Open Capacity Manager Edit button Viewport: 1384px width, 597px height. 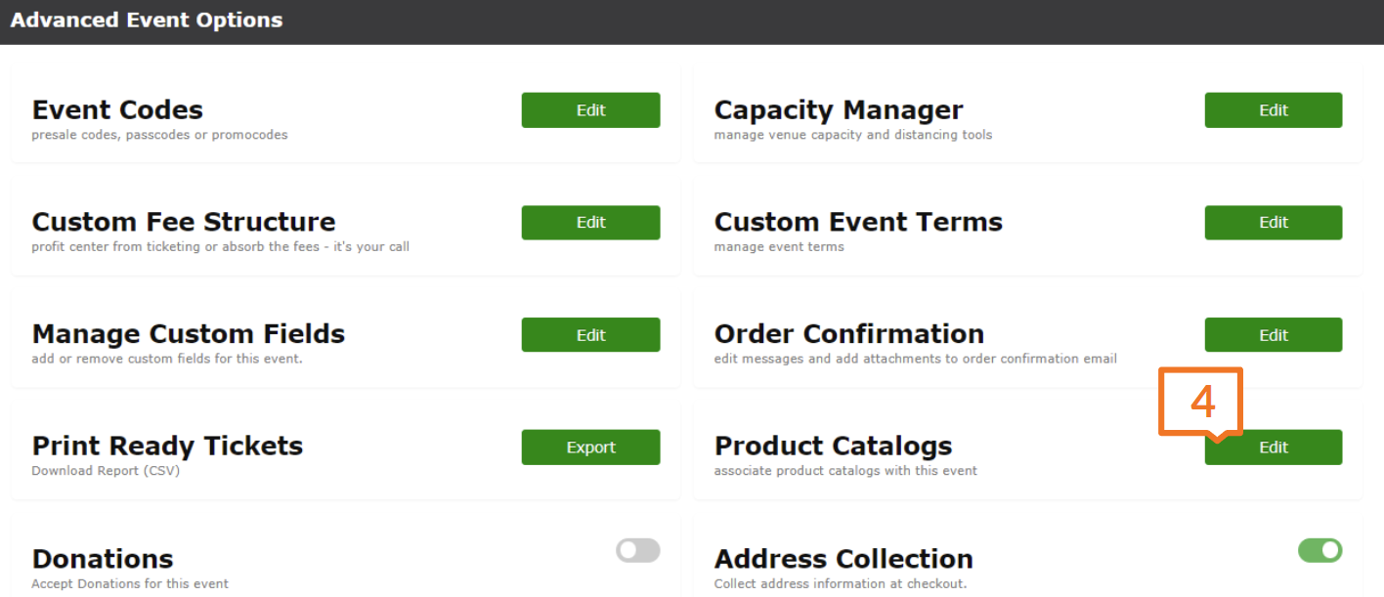(x=1273, y=110)
